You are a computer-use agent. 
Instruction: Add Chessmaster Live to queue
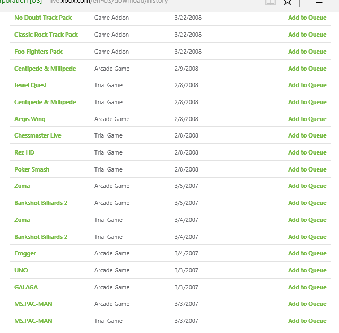tap(307, 135)
